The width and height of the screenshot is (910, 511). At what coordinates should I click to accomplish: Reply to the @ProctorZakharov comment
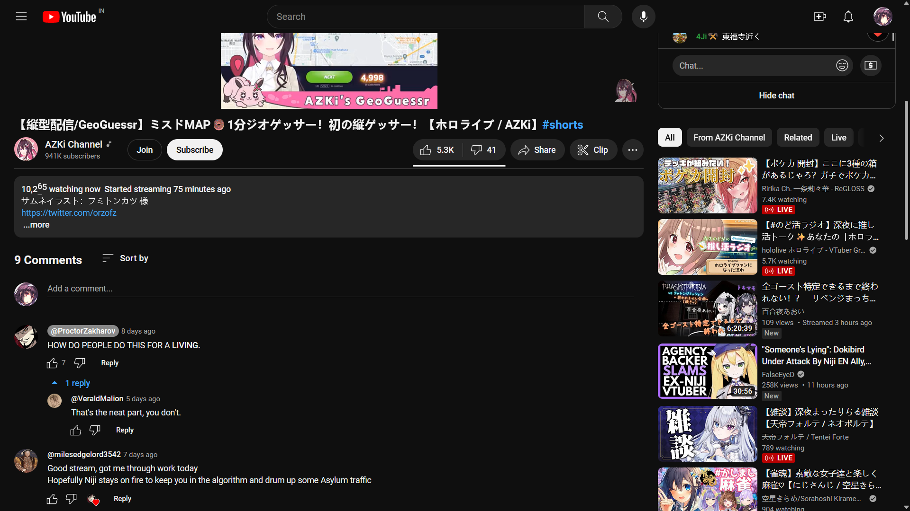tap(109, 363)
